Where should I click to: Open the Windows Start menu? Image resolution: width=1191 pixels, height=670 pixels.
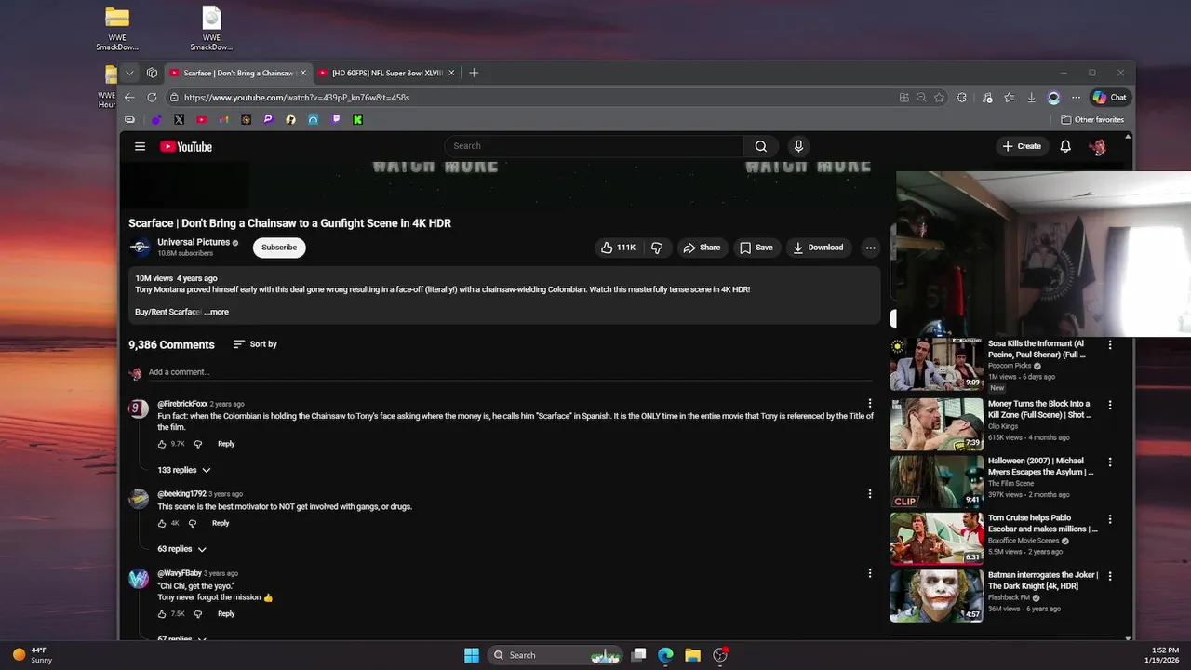point(472,655)
